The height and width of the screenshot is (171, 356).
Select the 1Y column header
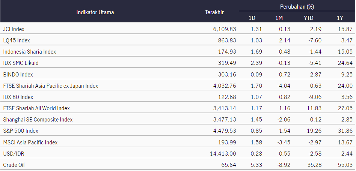tap(340, 18)
